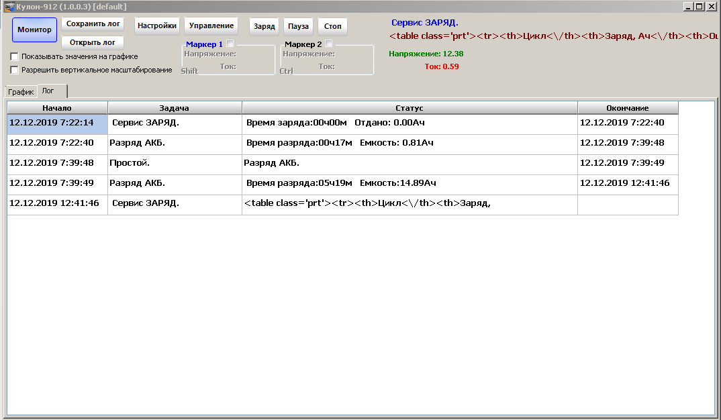Save log with Сохранить лог button
Image resolution: width=721 pixels, height=420 pixels.
[93, 23]
